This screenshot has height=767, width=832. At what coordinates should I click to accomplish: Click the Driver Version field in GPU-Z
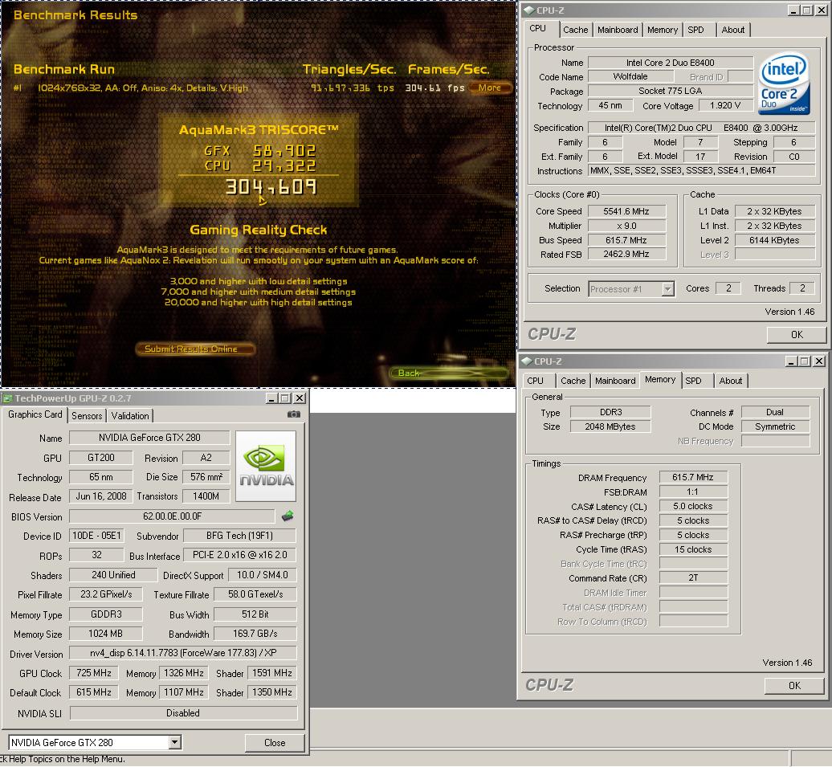pos(183,653)
